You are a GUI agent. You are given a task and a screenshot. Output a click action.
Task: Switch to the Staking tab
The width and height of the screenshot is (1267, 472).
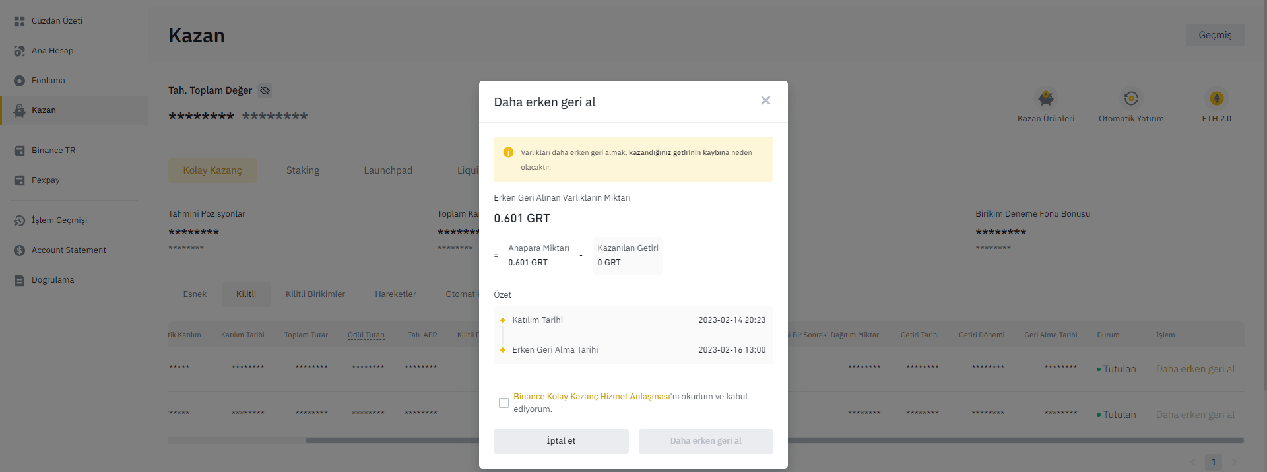(302, 170)
